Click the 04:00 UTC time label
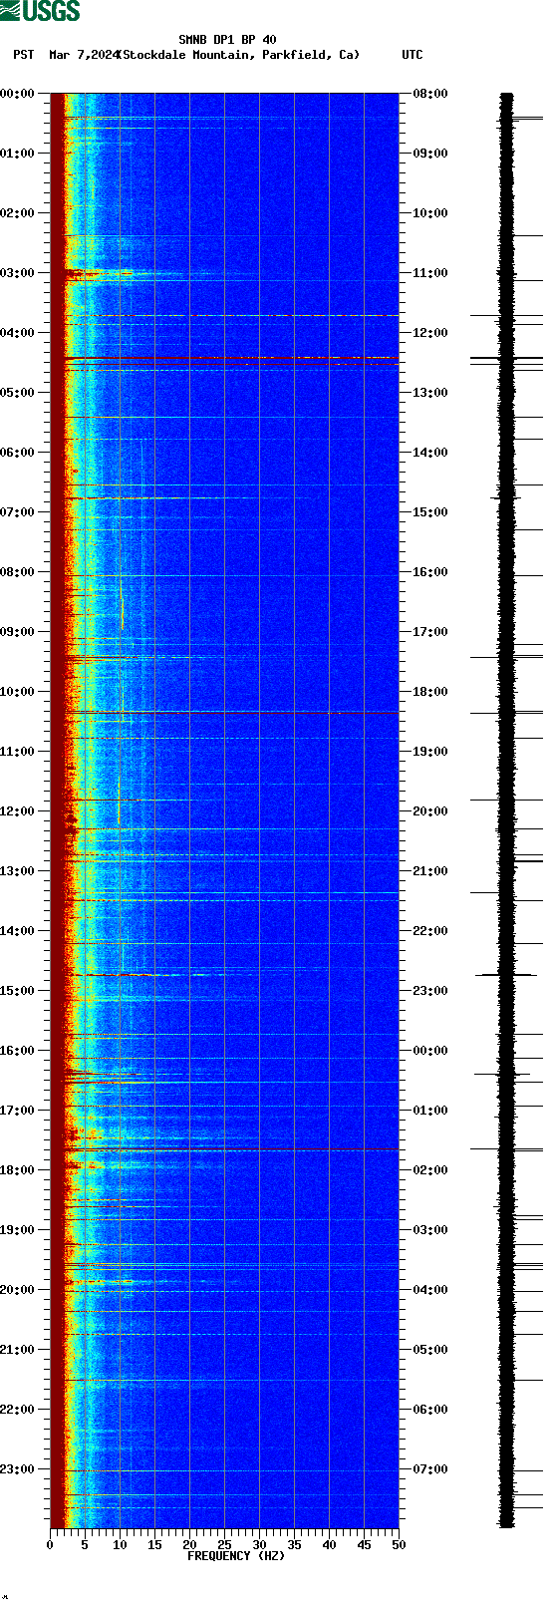Screen dimensions: 550x1608 tap(429, 1290)
